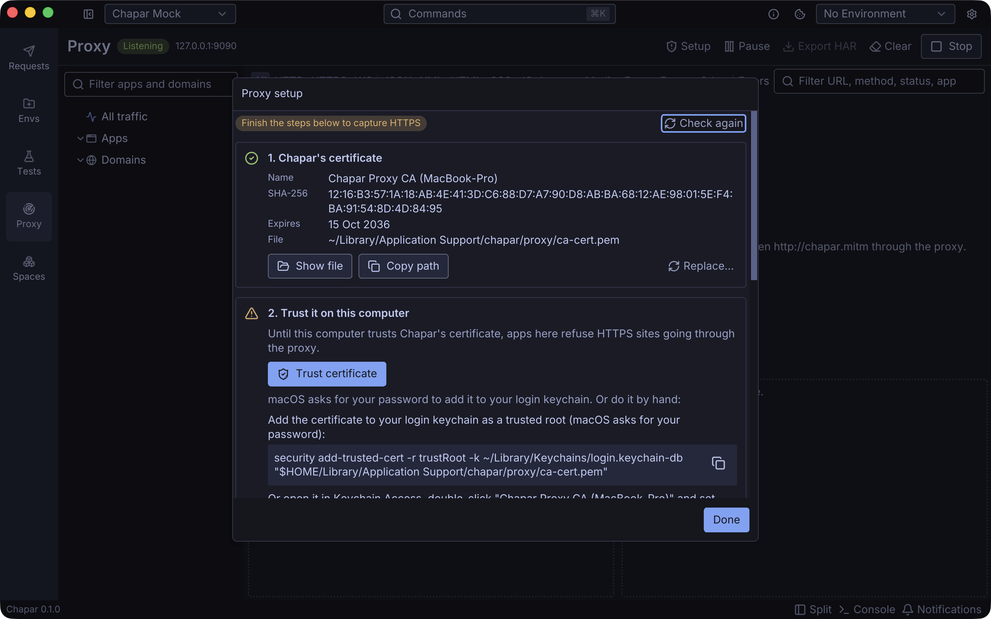Open the Spaces section in sidebar
The width and height of the screenshot is (991, 619).
tap(29, 268)
